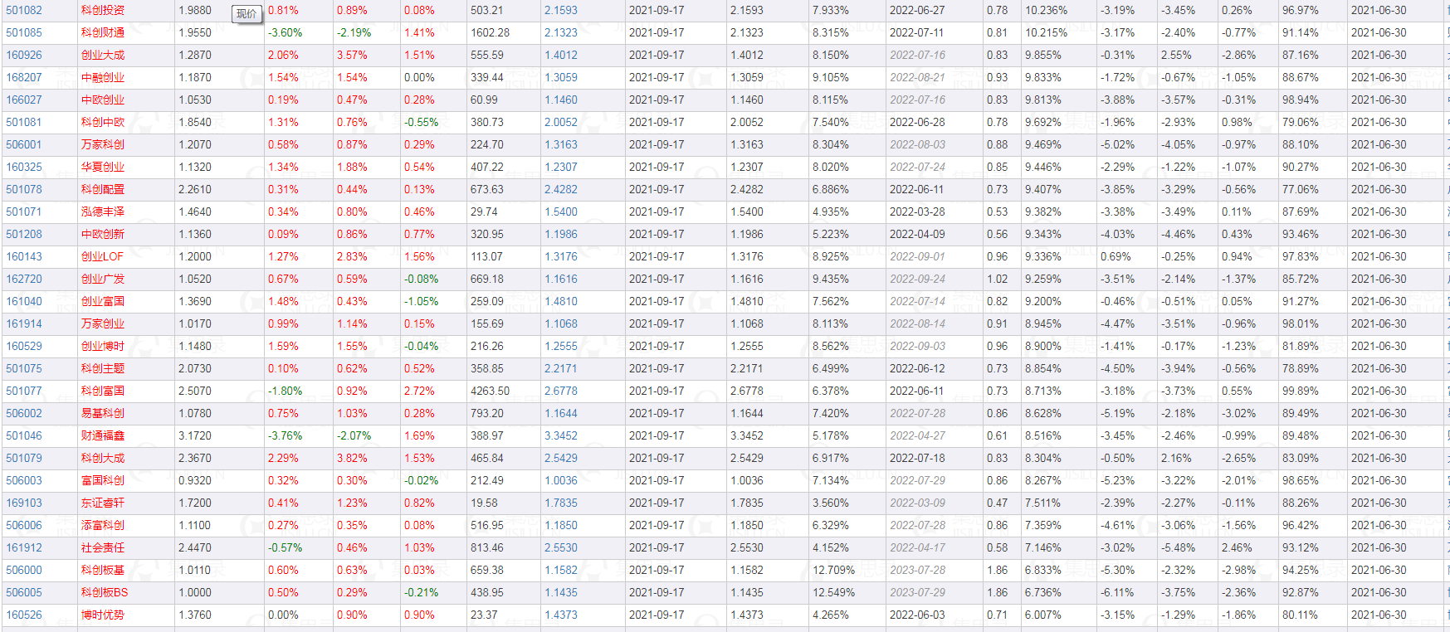
Task: Open fund code 501085 link
Action: click(24, 32)
